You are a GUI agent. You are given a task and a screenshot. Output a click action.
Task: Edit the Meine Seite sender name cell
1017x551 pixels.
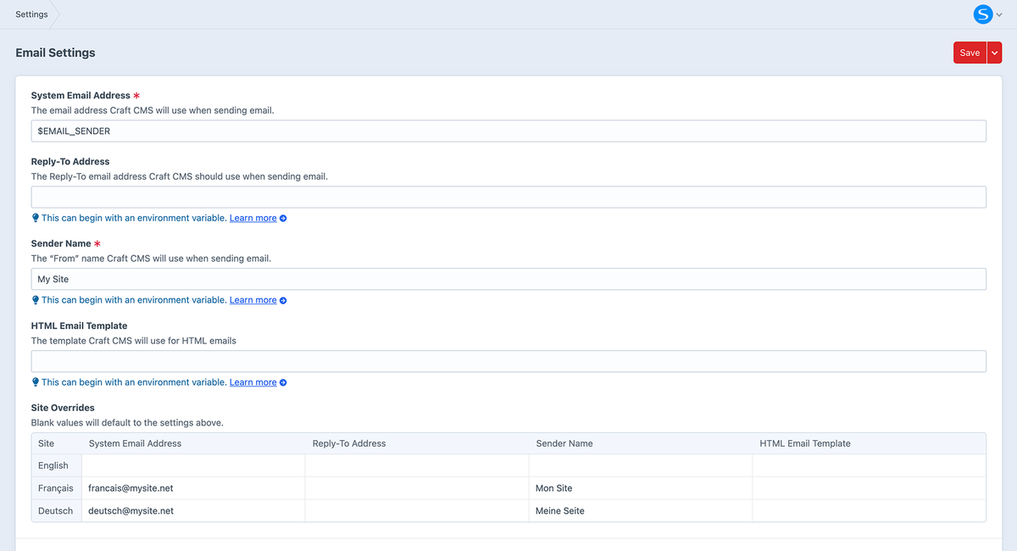tap(641, 511)
